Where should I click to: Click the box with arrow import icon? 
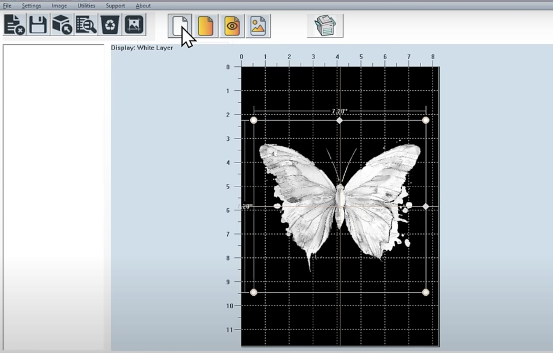pos(62,25)
